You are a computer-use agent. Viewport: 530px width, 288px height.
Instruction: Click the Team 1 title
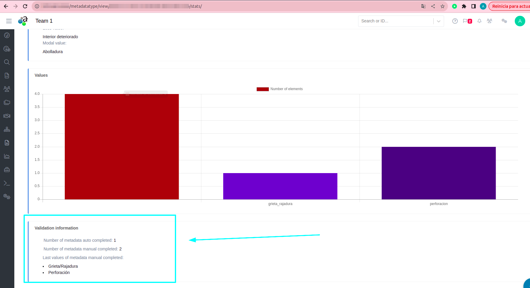click(x=44, y=21)
